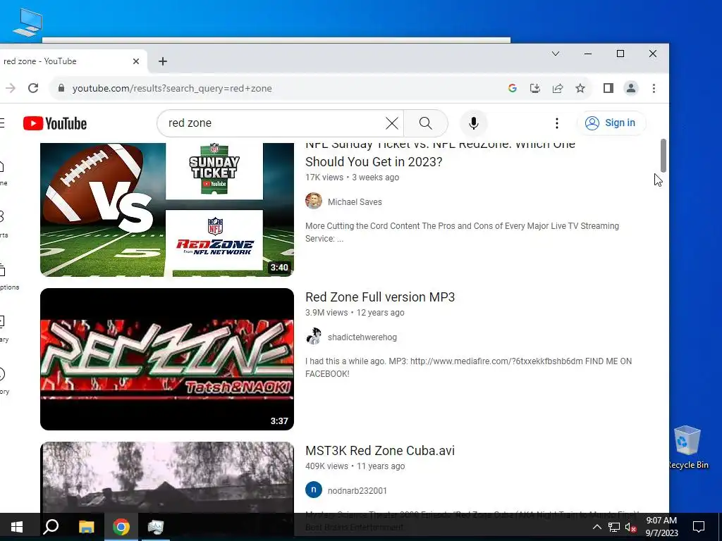This screenshot has height=541, width=722.
Task: Share this page using the share icon
Action: click(x=558, y=88)
